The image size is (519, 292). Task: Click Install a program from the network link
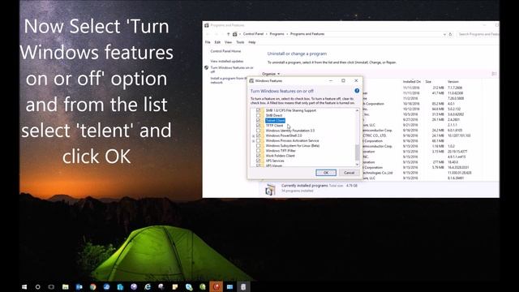pyautogui.click(x=229, y=80)
